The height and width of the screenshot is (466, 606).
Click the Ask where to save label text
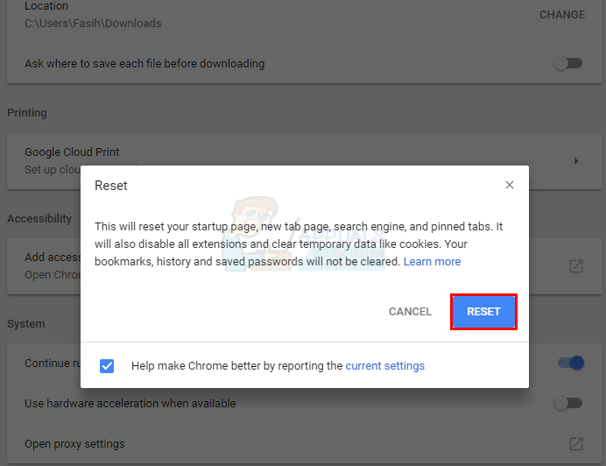pos(144,63)
